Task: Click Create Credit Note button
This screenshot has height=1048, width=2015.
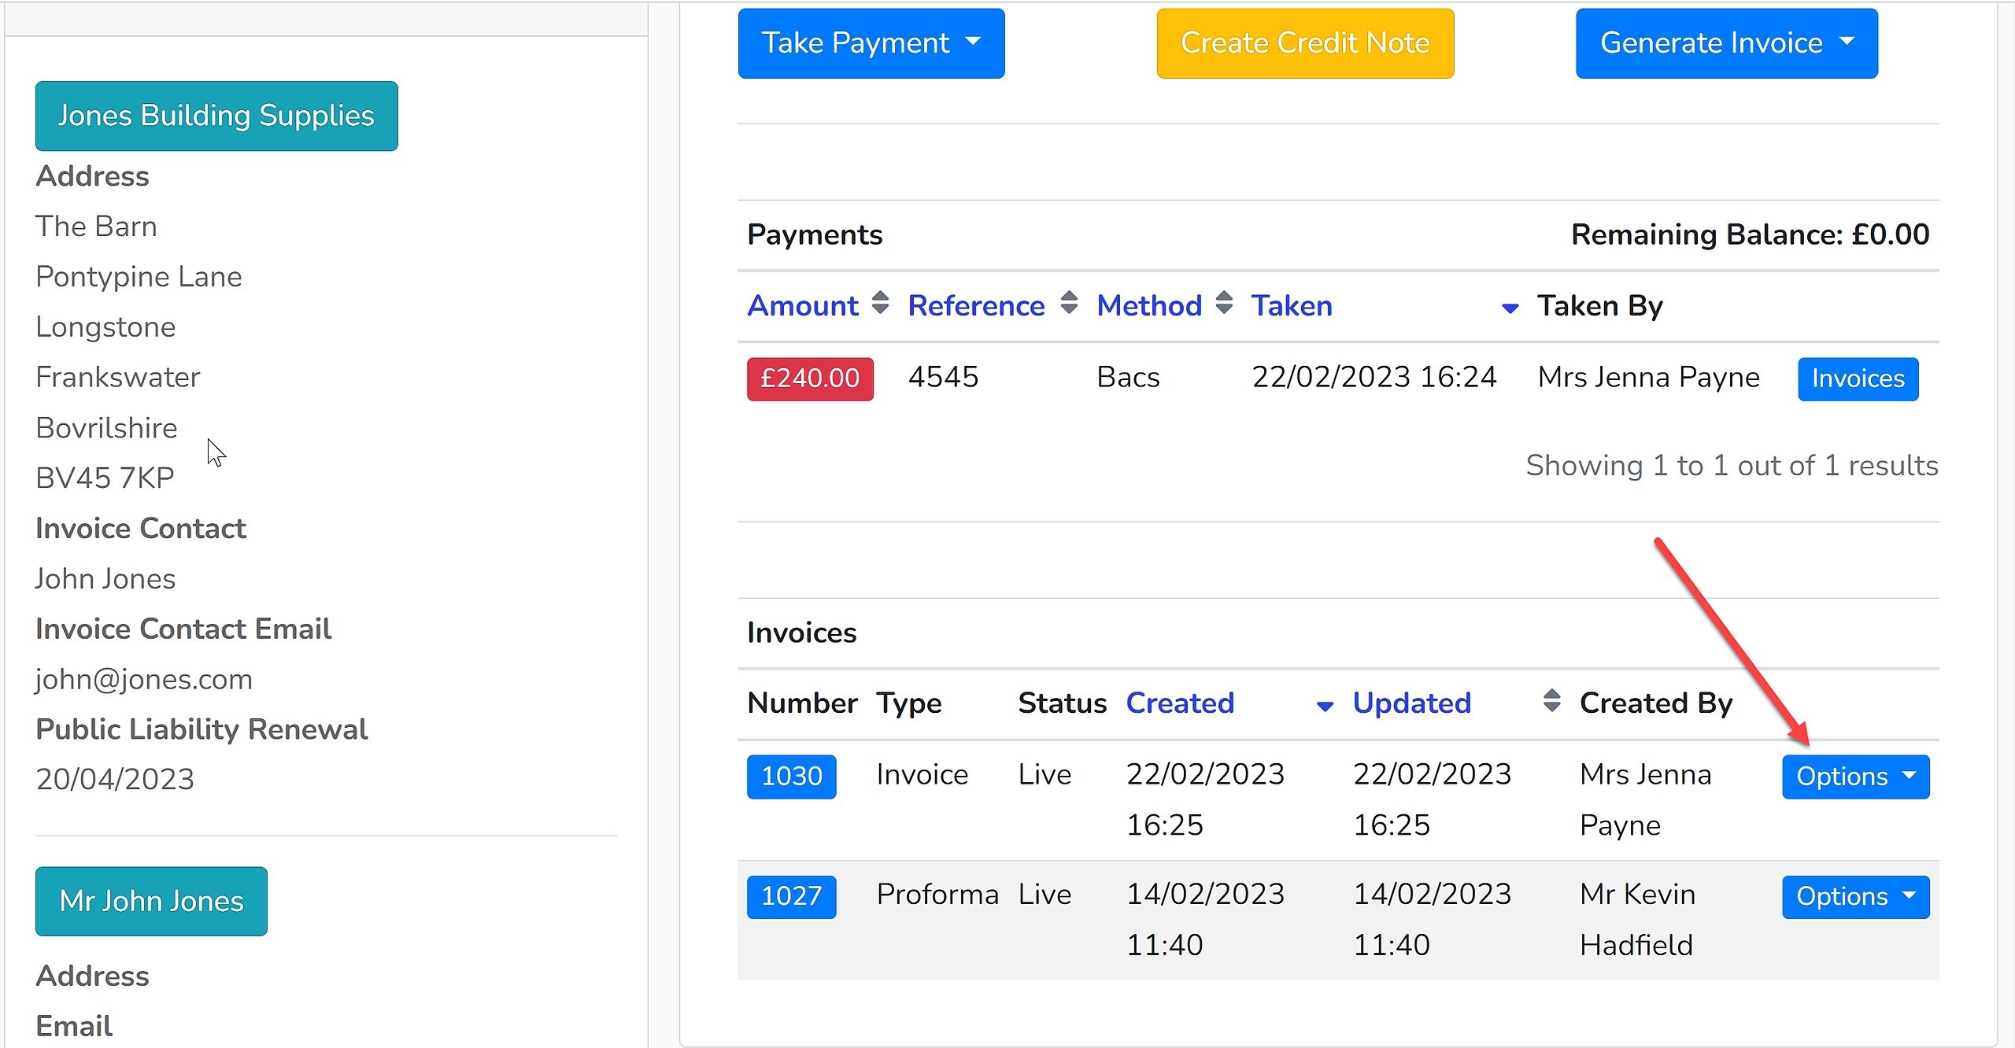Action: (x=1305, y=43)
